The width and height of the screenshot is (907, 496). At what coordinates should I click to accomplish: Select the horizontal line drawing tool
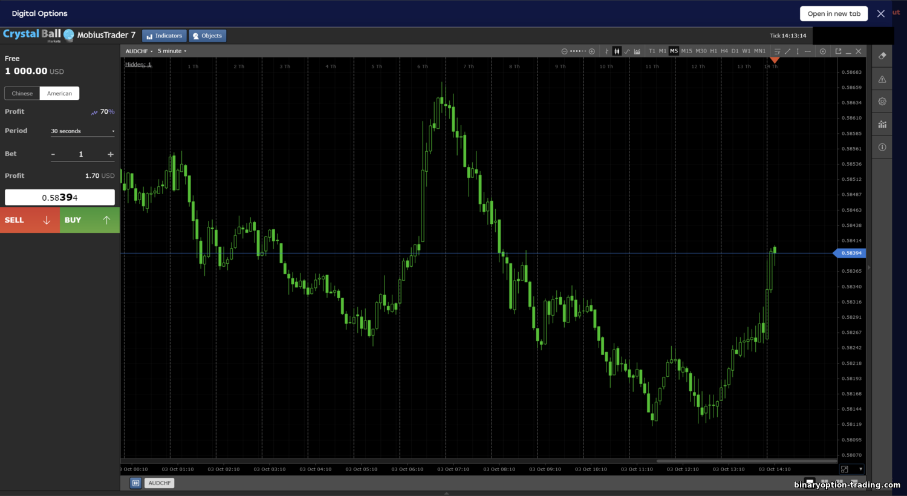(x=807, y=51)
